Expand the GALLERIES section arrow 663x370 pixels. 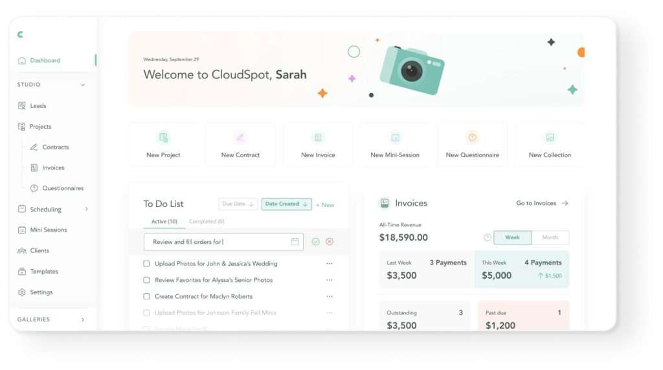[82, 320]
